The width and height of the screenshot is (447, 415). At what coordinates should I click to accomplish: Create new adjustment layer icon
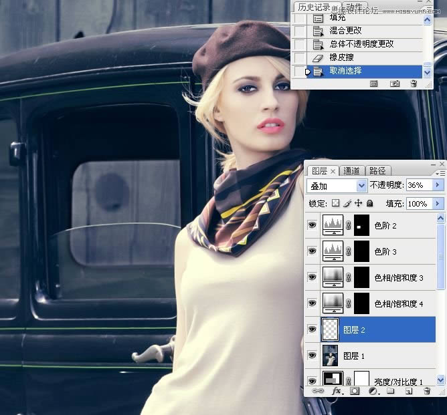pyautogui.click(x=373, y=391)
